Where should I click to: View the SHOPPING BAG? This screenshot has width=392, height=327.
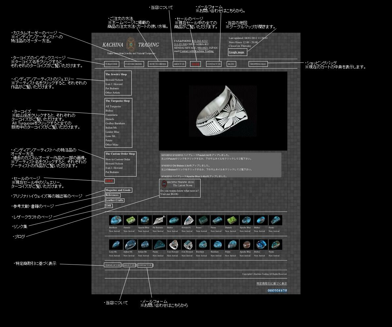click(258, 64)
